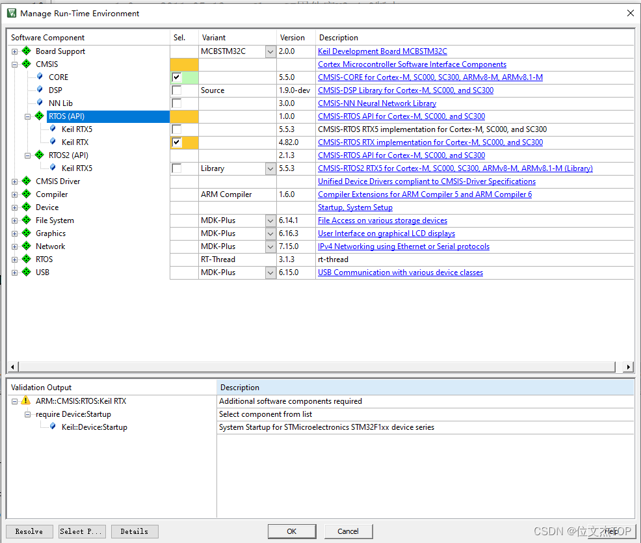Collapse the require Device:Startup node

[x=28, y=414]
